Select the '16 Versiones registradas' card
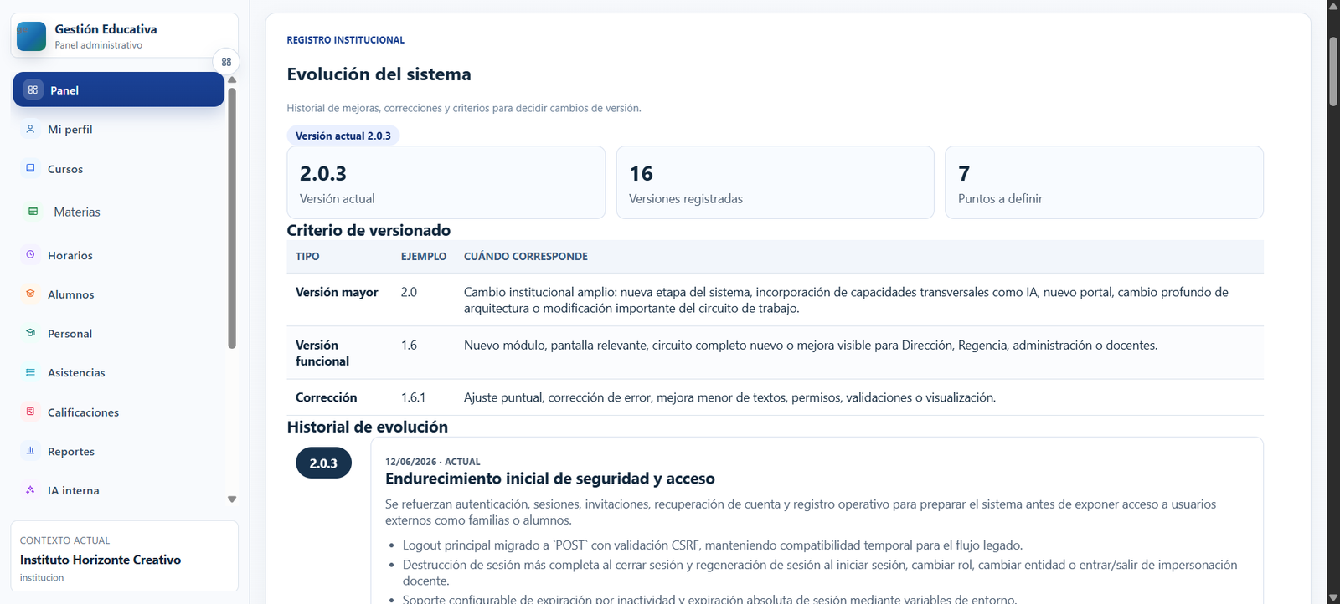Viewport: 1340px width, 604px height. point(776,182)
